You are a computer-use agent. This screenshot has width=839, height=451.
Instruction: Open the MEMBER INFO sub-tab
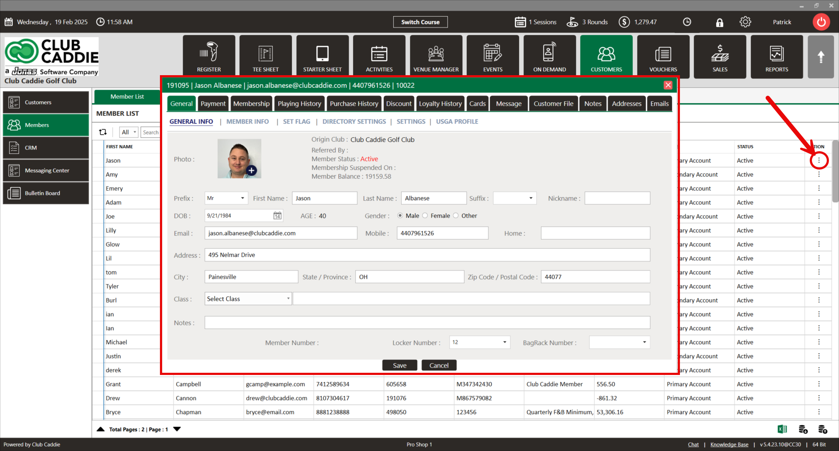pyautogui.click(x=247, y=121)
